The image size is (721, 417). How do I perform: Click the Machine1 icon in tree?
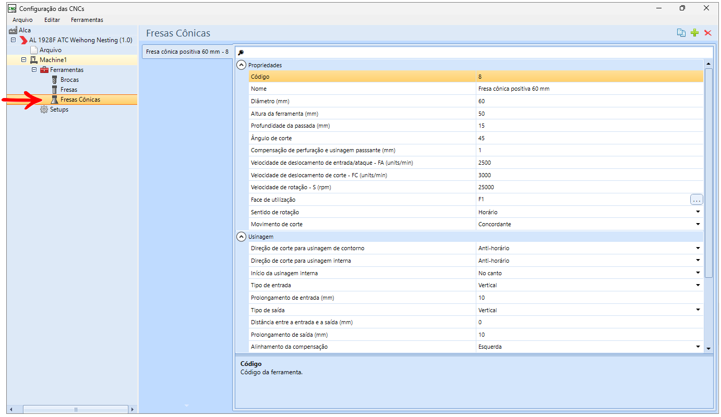(34, 60)
